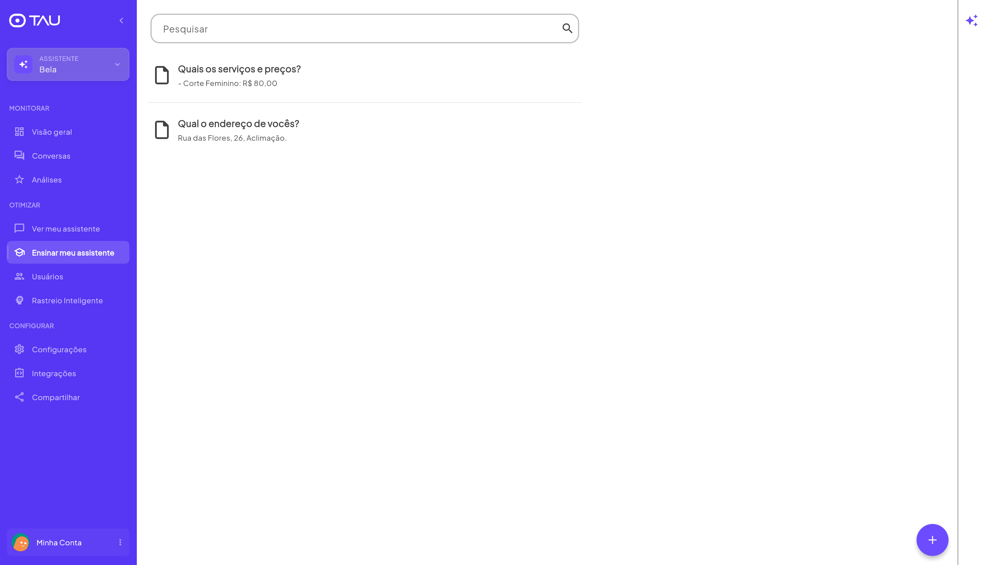
Task: Open the sparkle AI icon top right
Action: pyautogui.click(x=971, y=21)
